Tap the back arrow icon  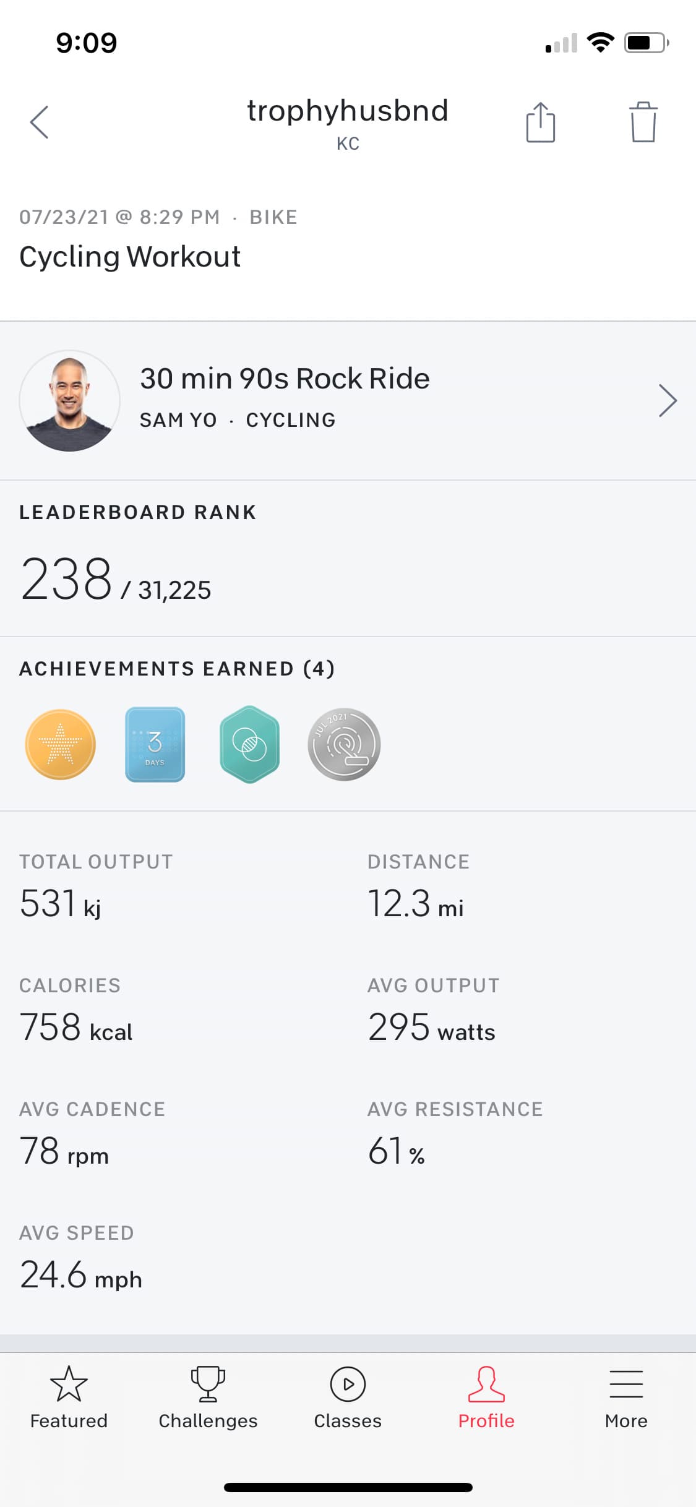[39, 122]
